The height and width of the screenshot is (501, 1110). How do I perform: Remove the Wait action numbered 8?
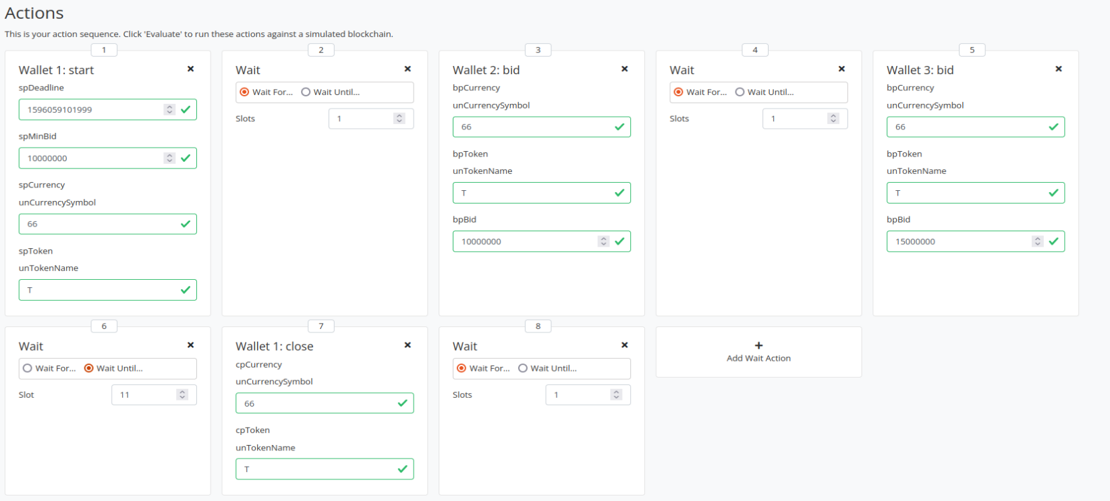625,345
